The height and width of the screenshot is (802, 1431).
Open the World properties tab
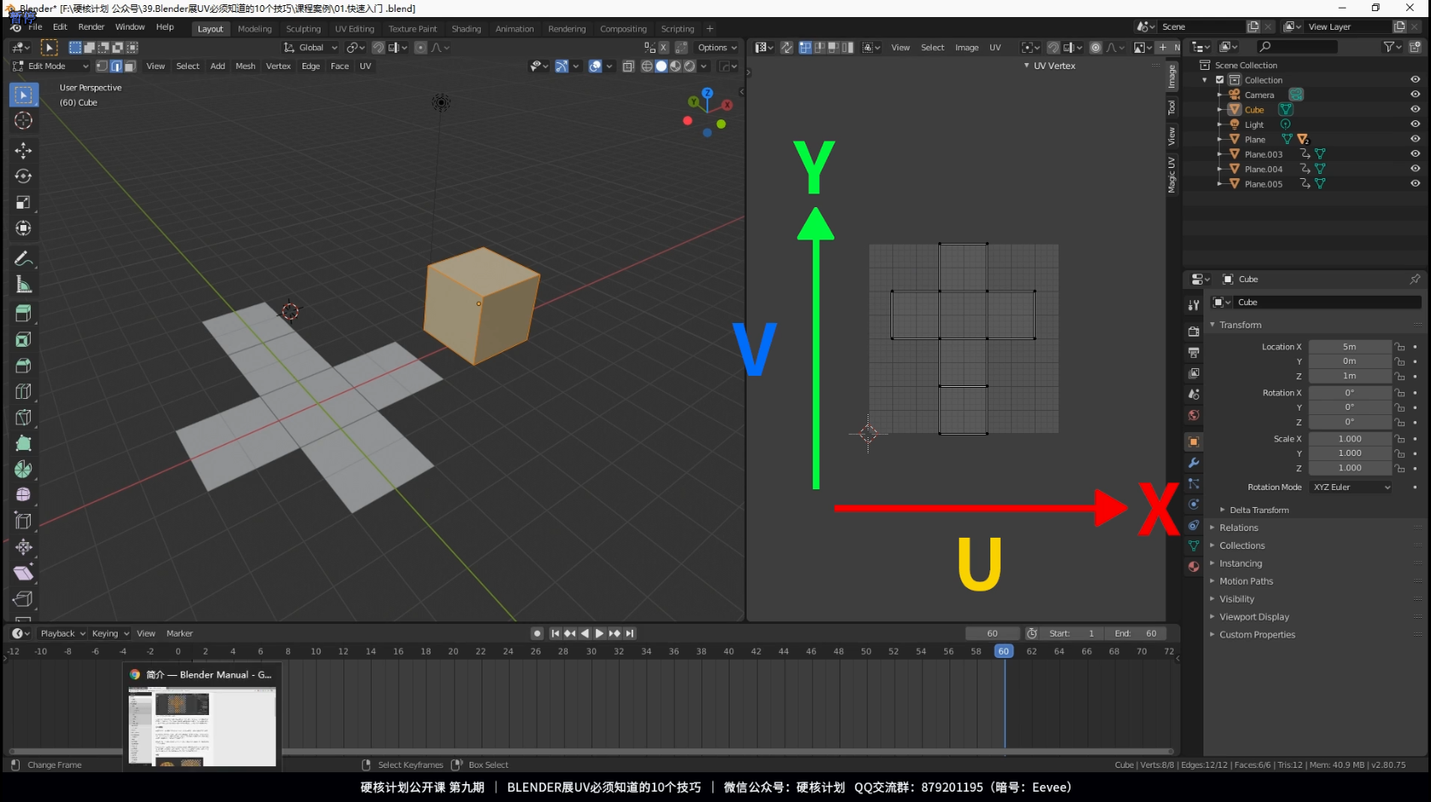1193,415
